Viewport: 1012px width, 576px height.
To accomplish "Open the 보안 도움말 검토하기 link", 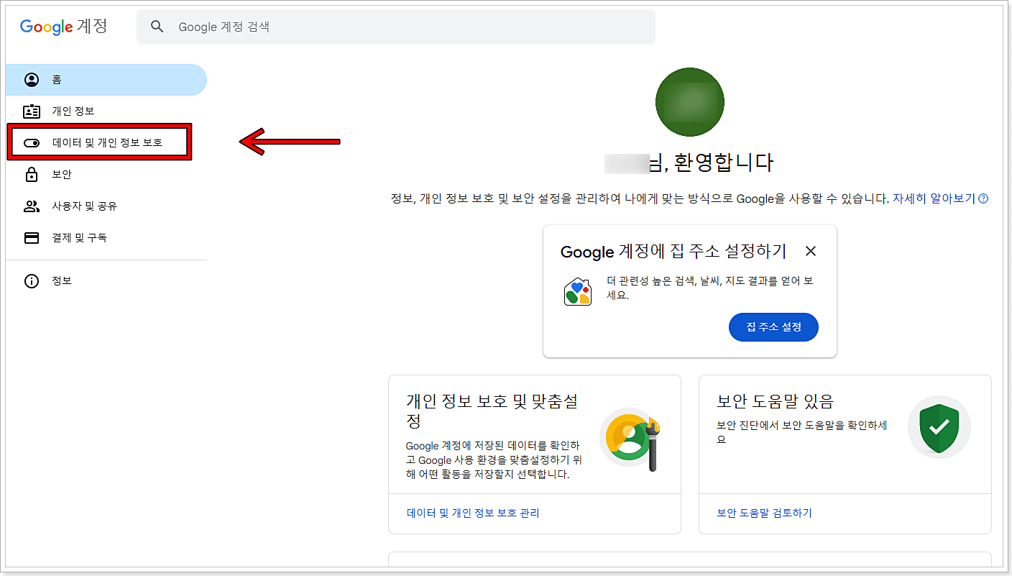I will point(764,513).
